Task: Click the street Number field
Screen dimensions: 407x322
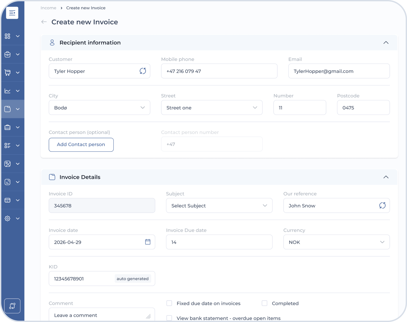Action: (x=300, y=108)
